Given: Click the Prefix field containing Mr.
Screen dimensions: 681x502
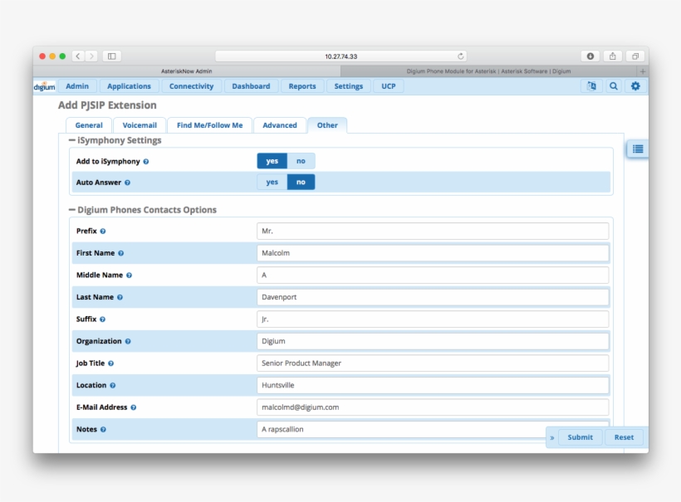Looking at the screenshot, I should point(433,232).
